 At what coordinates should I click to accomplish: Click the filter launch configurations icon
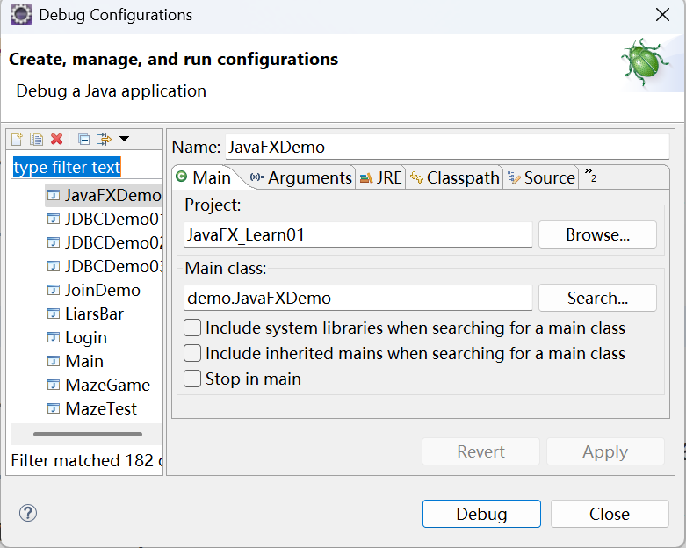tap(105, 139)
